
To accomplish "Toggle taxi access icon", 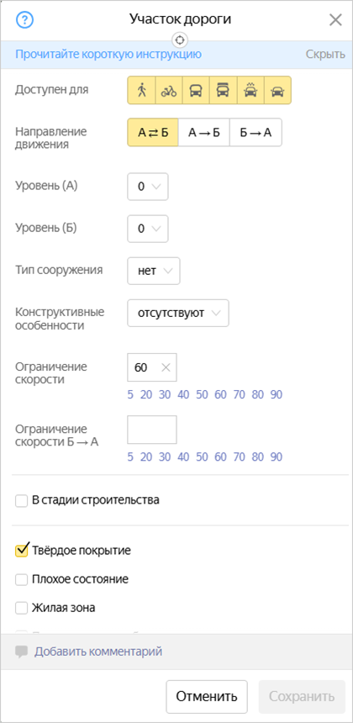I will point(250,91).
